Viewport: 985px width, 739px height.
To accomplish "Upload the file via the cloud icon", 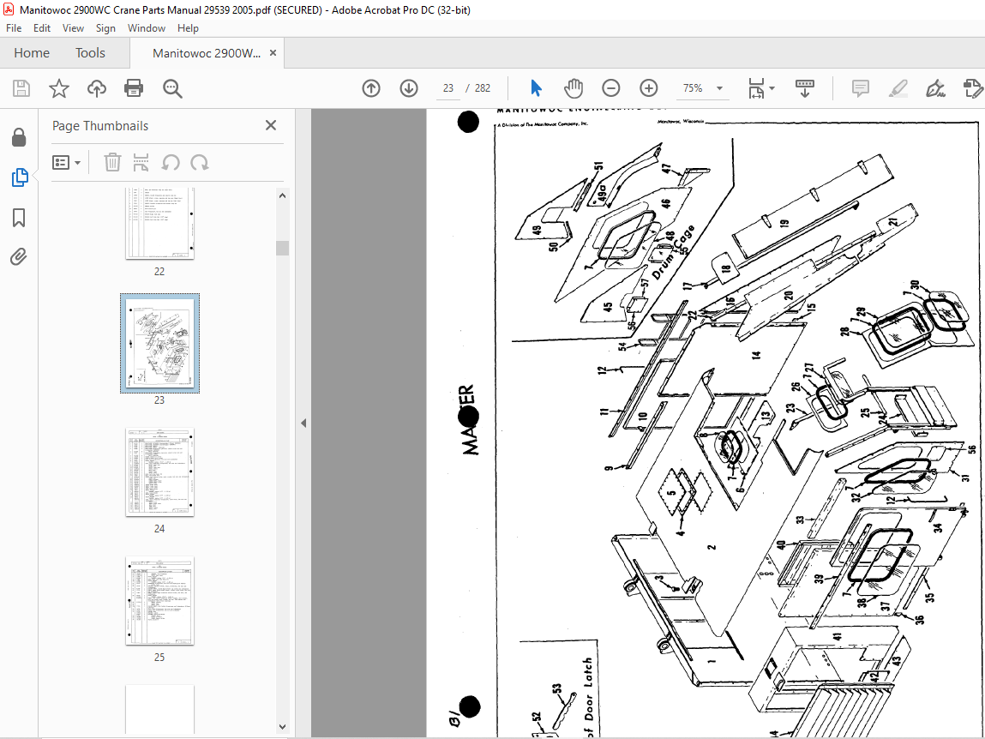I will (96, 88).
